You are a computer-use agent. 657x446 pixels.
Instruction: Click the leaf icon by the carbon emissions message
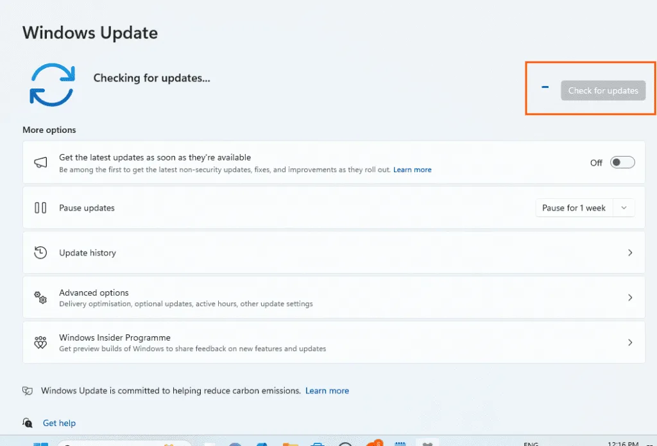(x=28, y=391)
